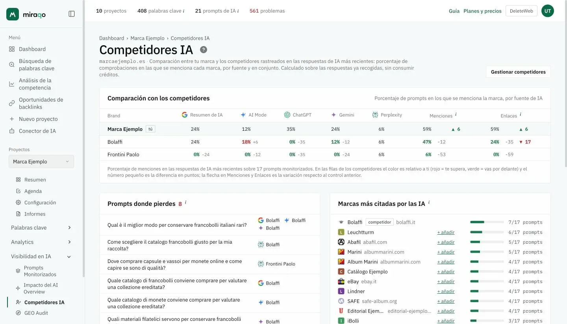Image resolution: width=567 pixels, height=324 pixels.
Task: Click the eBay brand icon
Action: click(x=341, y=281)
